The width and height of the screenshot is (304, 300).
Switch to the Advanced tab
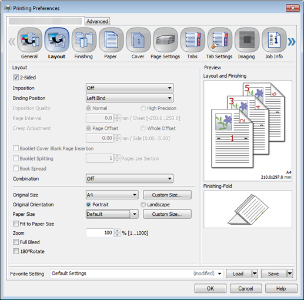97,21
